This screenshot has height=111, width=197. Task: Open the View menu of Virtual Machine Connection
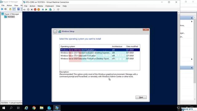(58, 6)
